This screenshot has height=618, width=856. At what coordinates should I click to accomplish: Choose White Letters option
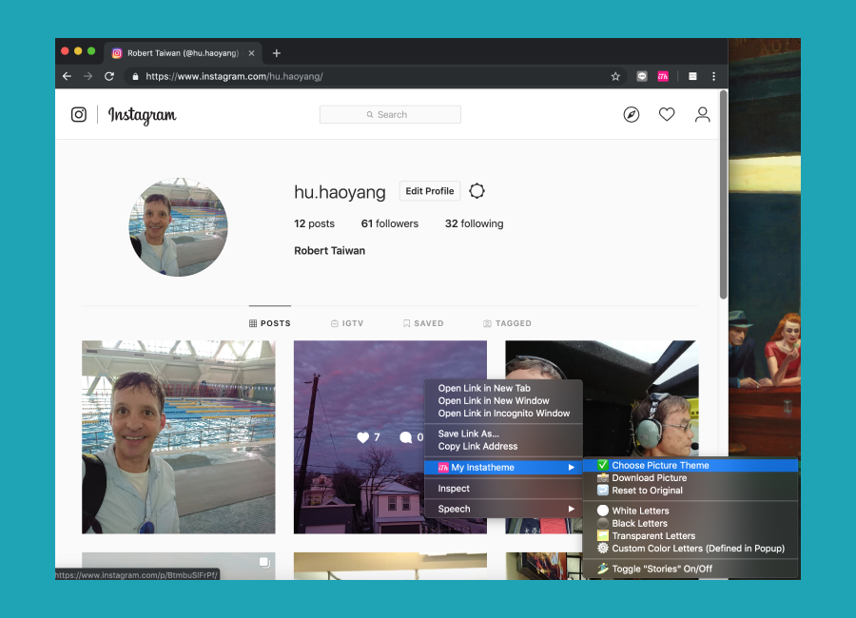(x=691, y=511)
